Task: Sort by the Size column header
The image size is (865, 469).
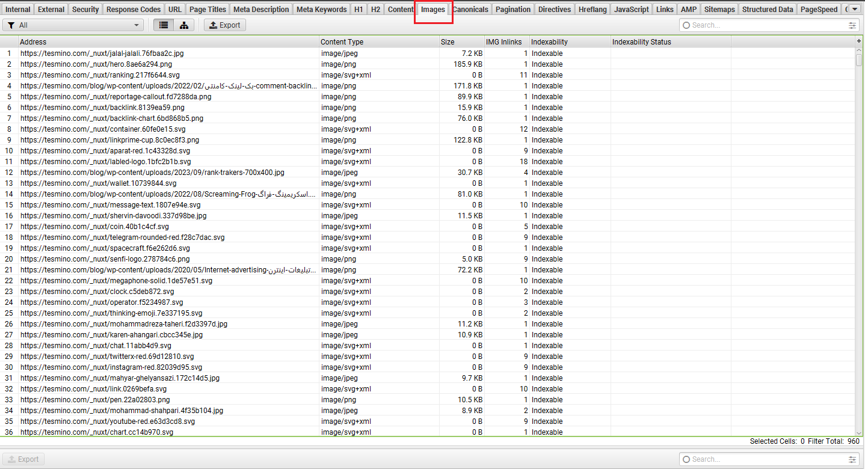Action: coord(462,42)
